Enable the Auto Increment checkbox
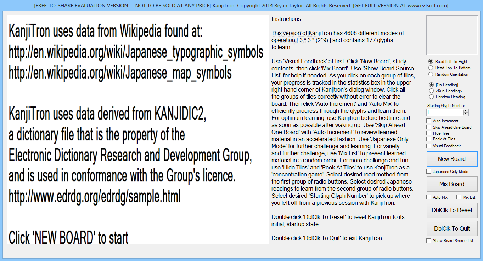The image size is (483, 261). pos(443,121)
